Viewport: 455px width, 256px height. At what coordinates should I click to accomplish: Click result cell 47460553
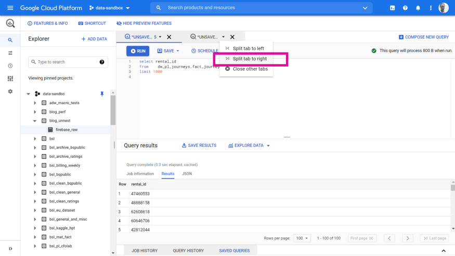pyautogui.click(x=140, y=194)
